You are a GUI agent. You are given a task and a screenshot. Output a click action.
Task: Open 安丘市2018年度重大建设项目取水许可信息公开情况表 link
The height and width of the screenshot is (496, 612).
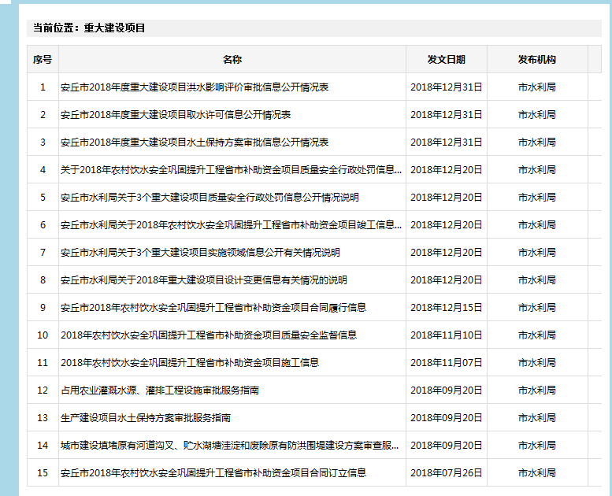click(176, 115)
